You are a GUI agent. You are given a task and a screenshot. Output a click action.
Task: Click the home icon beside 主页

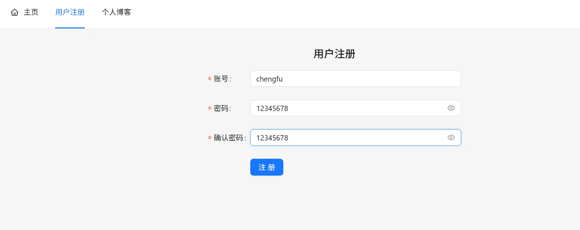(x=15, y=12)
